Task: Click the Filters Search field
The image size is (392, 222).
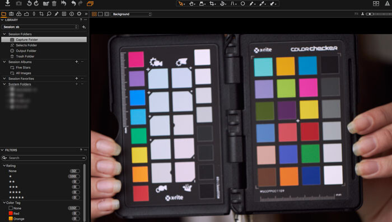Action: coord(44,158)
